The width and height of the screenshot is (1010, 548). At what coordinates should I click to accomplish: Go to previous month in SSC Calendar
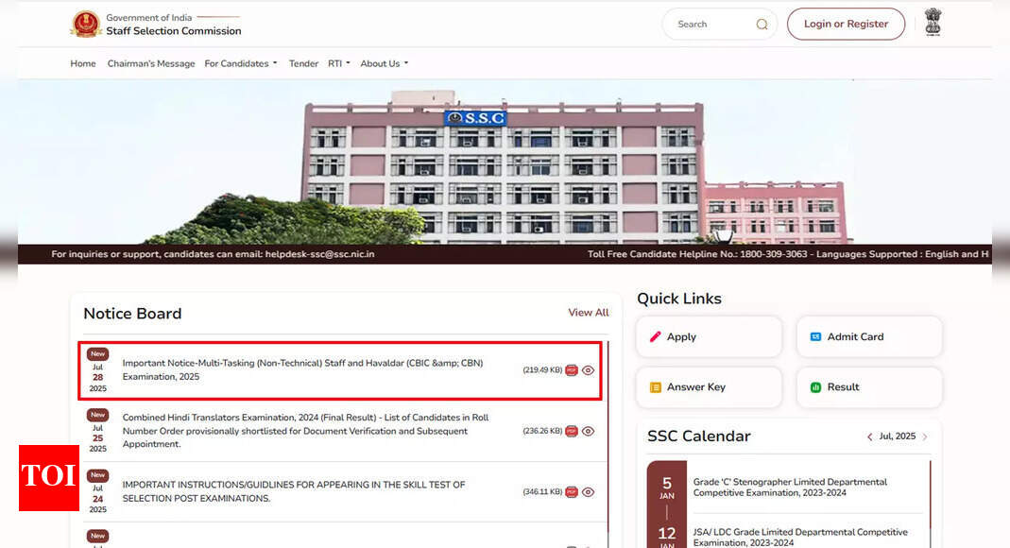tap(869, 437)
